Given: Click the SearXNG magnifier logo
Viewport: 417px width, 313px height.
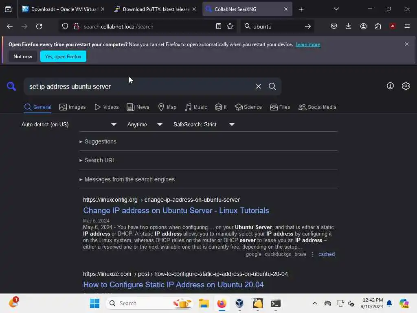Looking at the screenshot, I should tap(11, 86).
